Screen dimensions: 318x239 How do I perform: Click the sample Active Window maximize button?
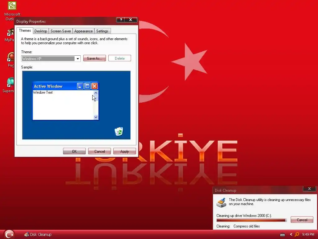point(87,86)
